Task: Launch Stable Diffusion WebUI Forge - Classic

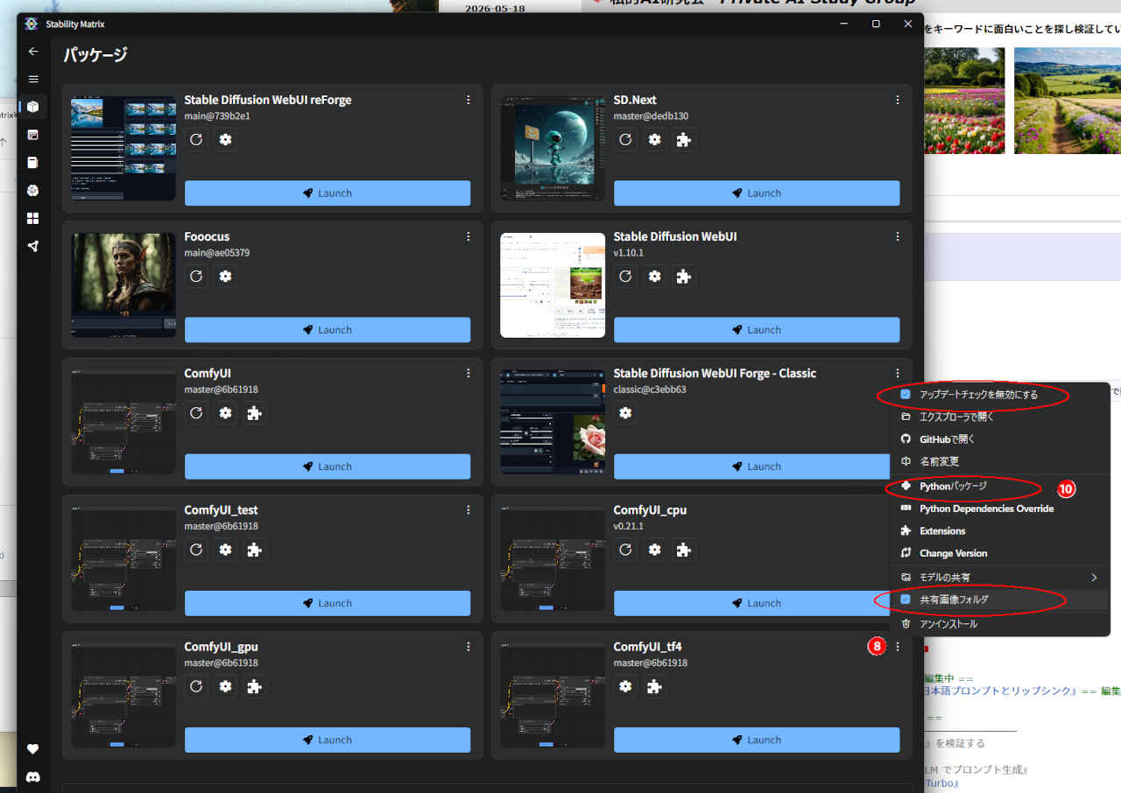Action: pyautogui.click(x=751, y=467)
